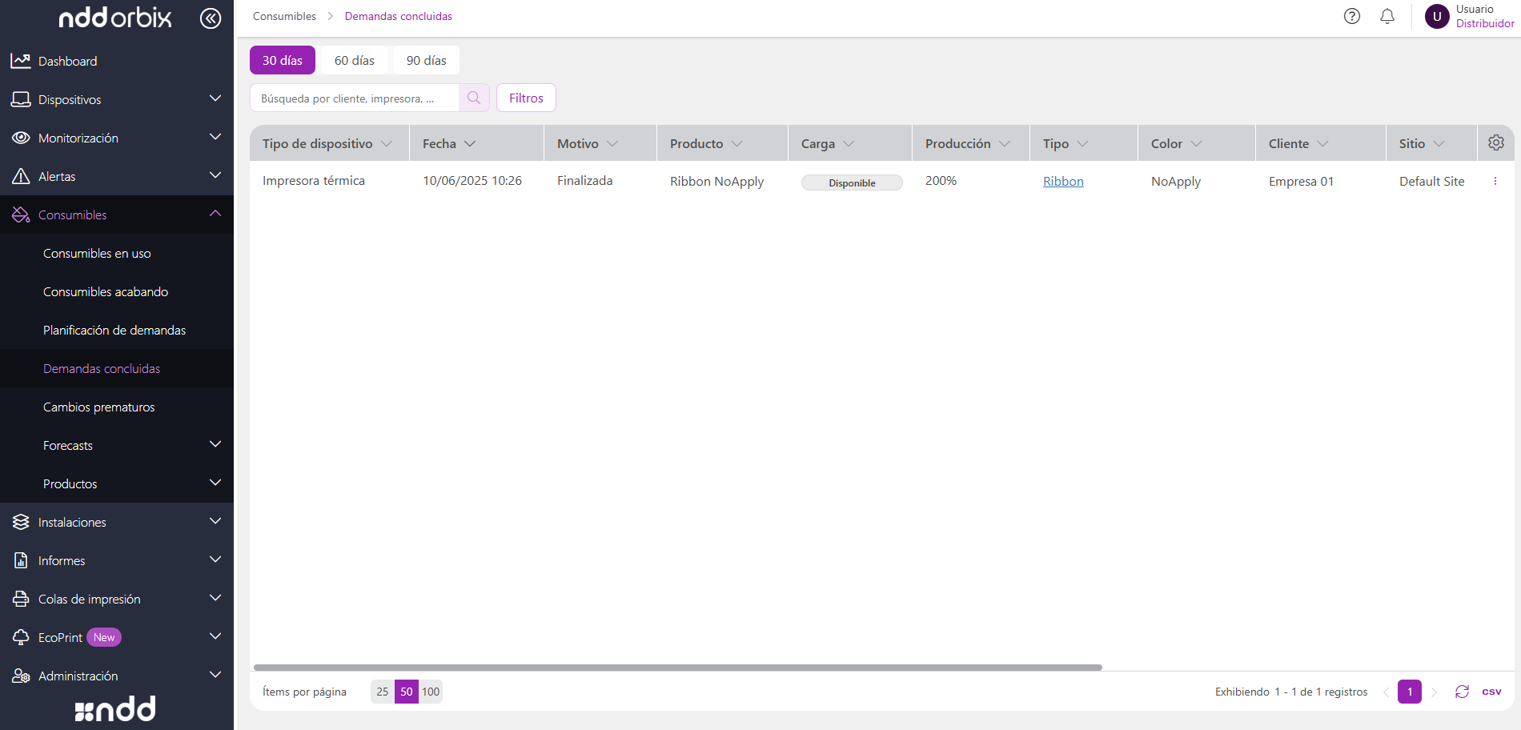Open the notifications bell icon
Image resolution: width=1521 pixels, height=730 pixels.
1387,16
